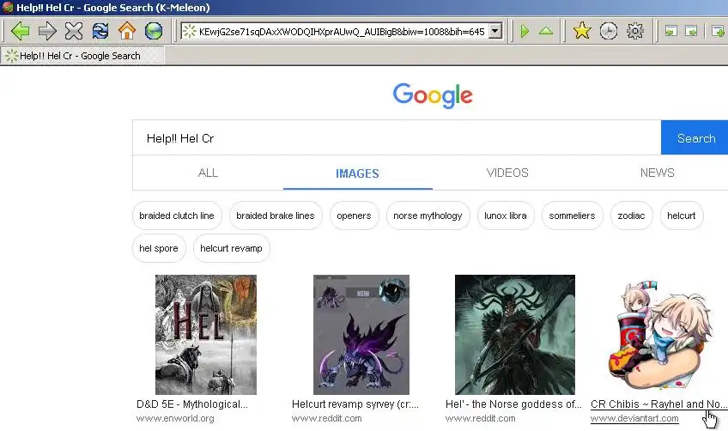Select the hel spore chip
The image size is (728, 431).
tap(159, 248)
